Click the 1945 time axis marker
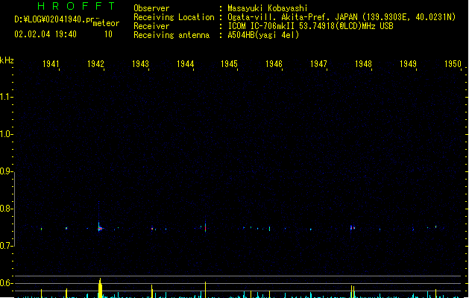Viewport: 469px width, 298px height. [x=229, y=64]
